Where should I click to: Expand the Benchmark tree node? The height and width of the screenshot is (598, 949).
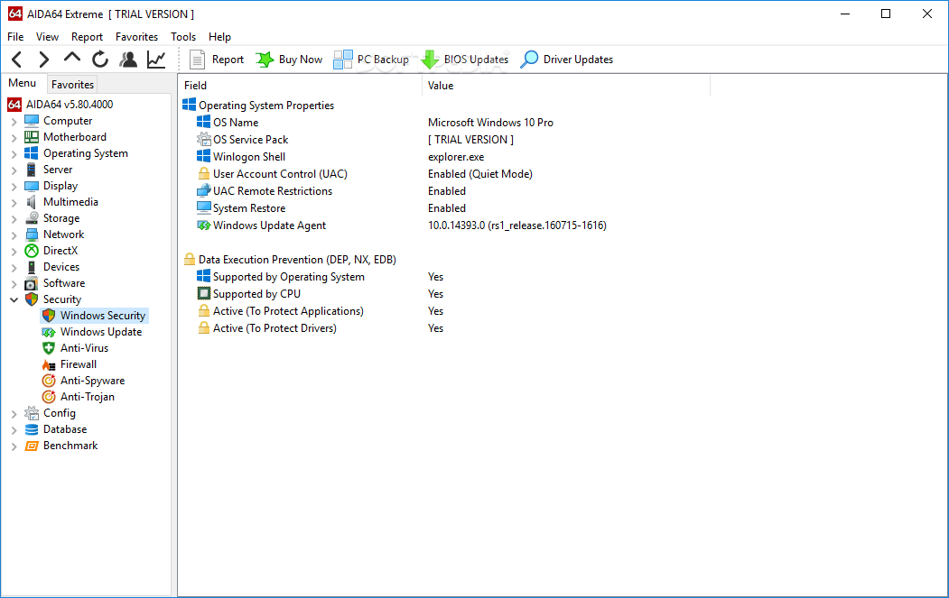(x=14, y=446)
